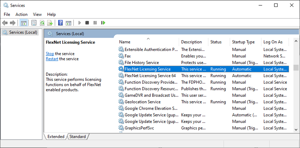Click the Pause Service toolbar icon
Screen dimensions: 300x148
[x=95, y=23]
